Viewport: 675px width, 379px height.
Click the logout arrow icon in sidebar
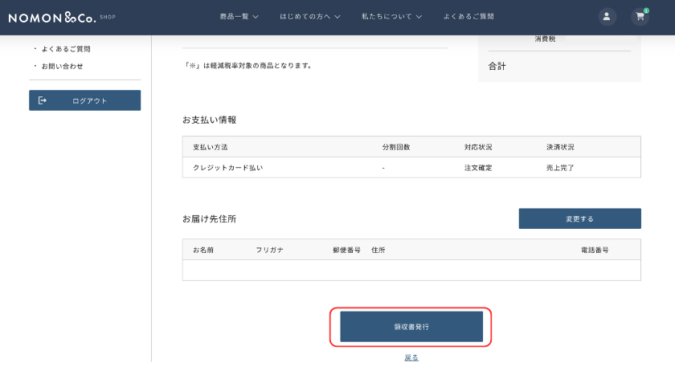click(43, 100)
